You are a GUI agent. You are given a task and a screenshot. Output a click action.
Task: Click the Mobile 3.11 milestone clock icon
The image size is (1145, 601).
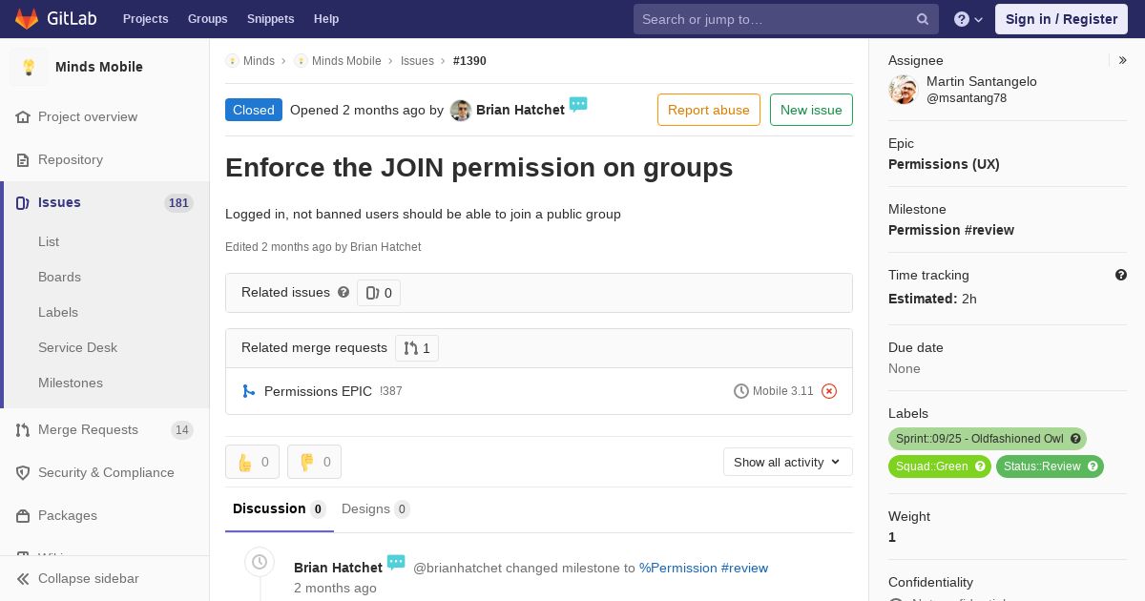pos(741,391)
